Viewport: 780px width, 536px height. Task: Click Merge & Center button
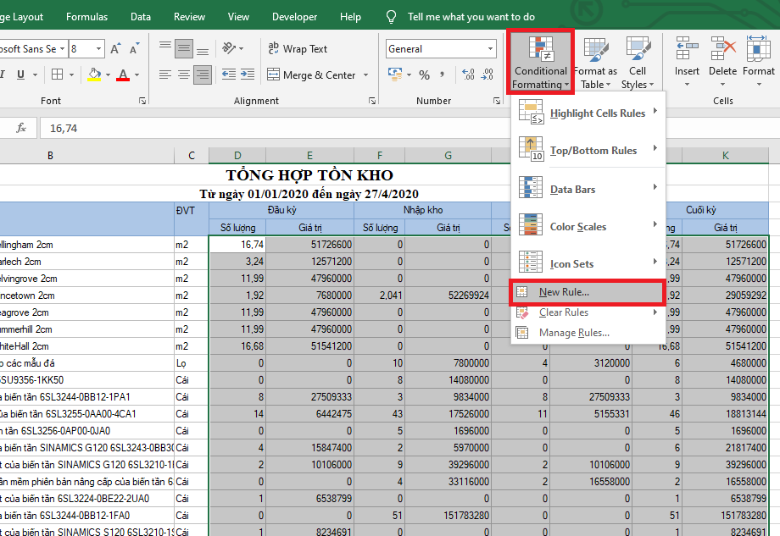[x=311, y=75]
